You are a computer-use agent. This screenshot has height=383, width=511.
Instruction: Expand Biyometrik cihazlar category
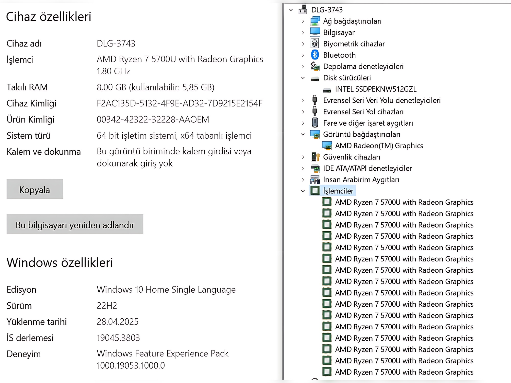tap(303, 44)
